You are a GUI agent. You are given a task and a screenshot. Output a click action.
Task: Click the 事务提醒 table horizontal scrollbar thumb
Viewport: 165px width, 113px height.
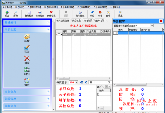click(x=131, y=84)
